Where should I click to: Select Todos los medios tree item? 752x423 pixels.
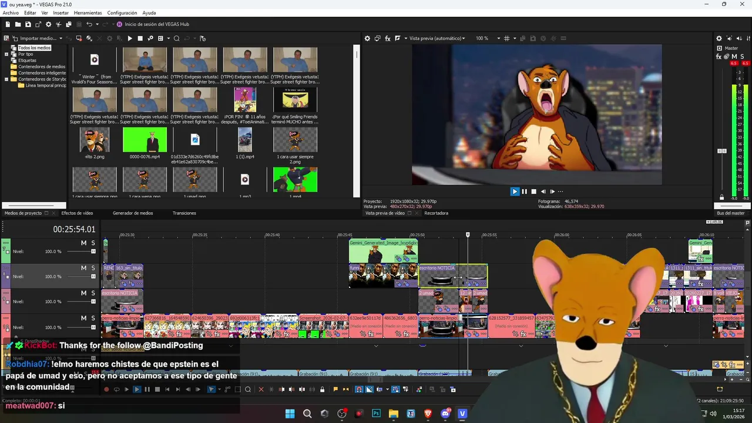34,48
